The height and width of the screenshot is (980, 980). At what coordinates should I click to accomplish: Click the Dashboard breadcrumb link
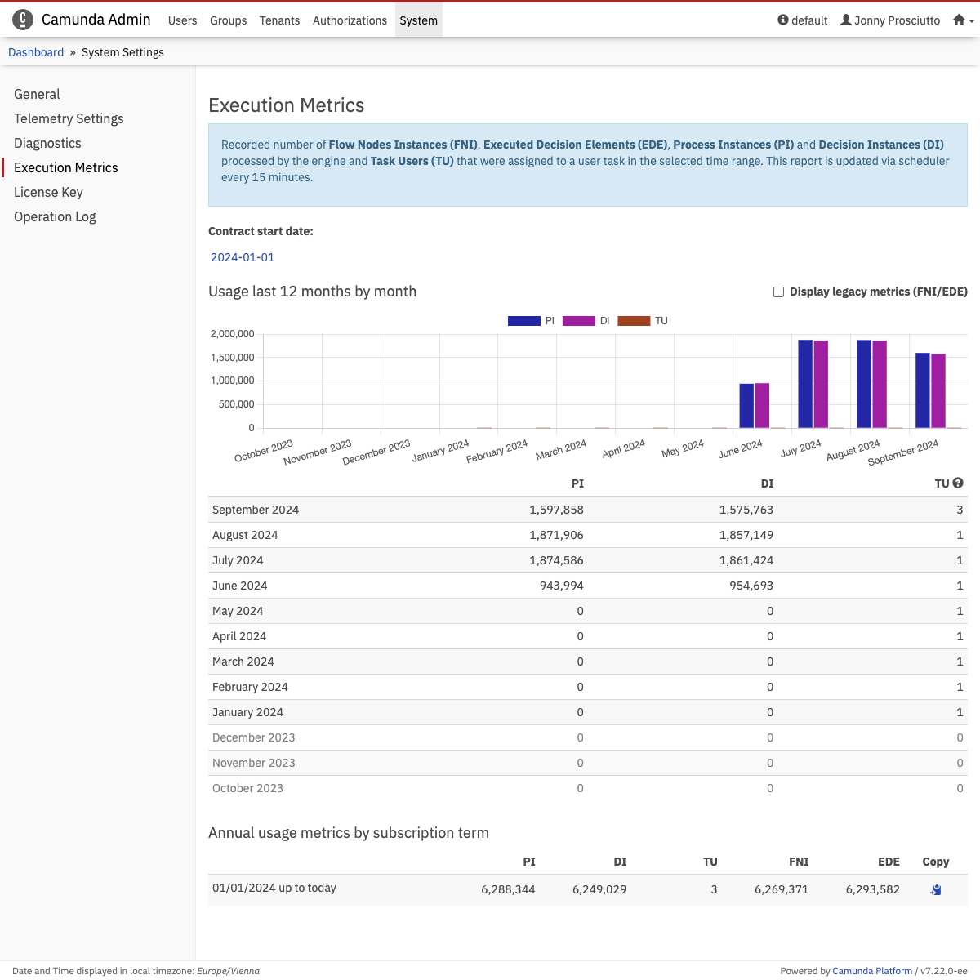point(36,52)
